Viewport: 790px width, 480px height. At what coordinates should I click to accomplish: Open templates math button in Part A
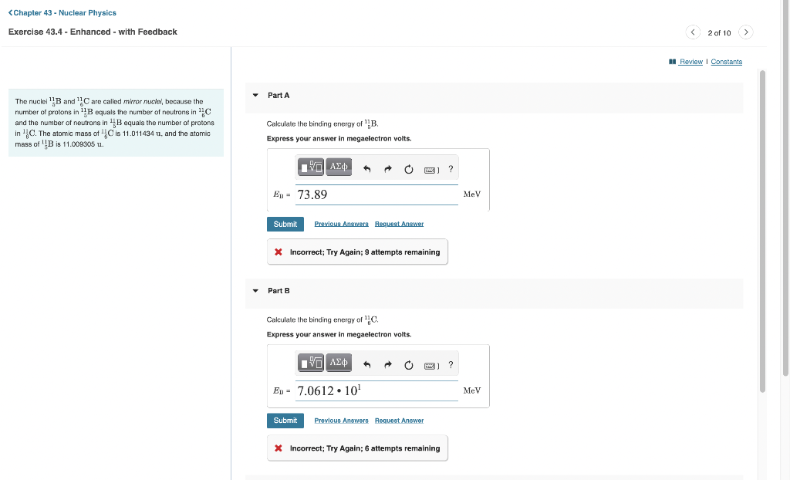click(x=310, y=167)
